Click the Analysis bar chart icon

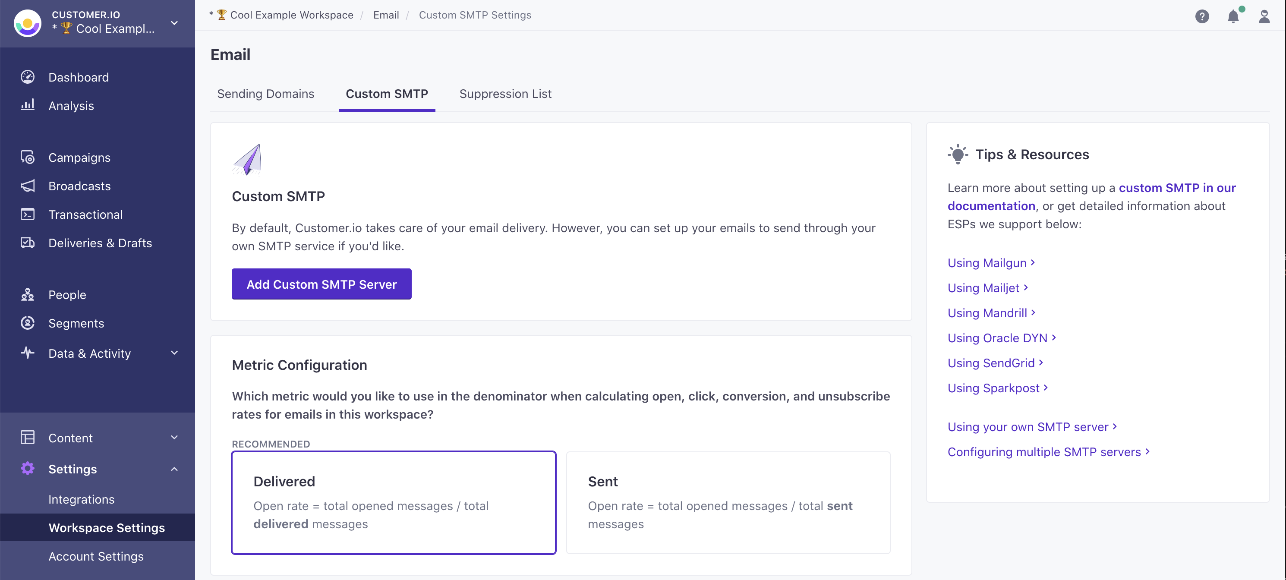point(28,104)
